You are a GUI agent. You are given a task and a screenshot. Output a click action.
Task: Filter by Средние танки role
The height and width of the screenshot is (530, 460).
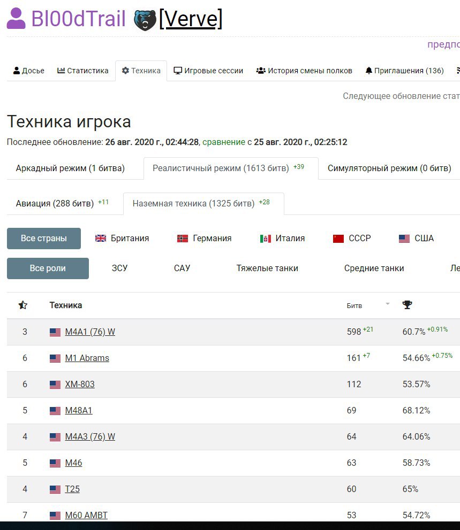coord(374,268)
